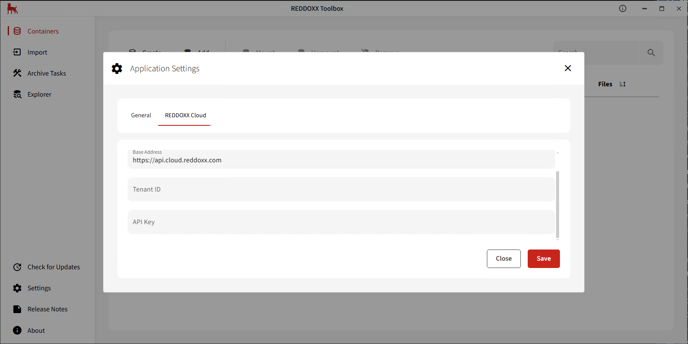688x344 pixels.
Task: Select the Explorer icon in the sidebar
Action: click(17, 94)
